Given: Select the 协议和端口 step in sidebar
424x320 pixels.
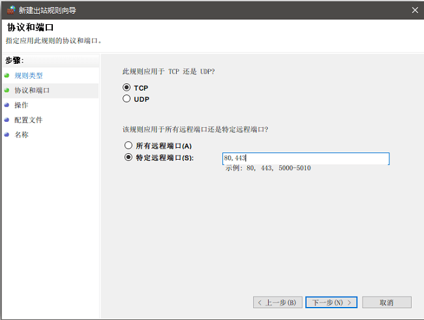Looking at the screenshot, I should click(32, 91).
